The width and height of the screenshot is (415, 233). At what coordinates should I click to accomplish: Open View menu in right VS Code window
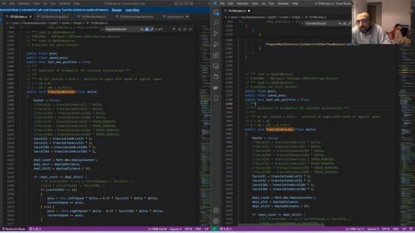click(x=255, y=3)
